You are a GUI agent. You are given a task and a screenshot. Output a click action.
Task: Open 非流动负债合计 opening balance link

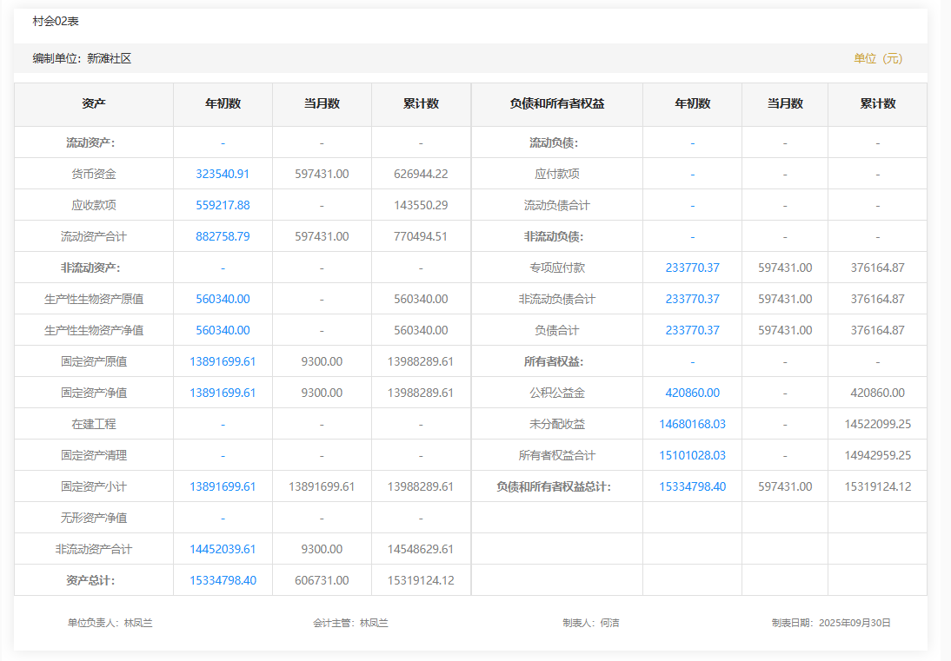pyautogui.click(x=692, y=299)
